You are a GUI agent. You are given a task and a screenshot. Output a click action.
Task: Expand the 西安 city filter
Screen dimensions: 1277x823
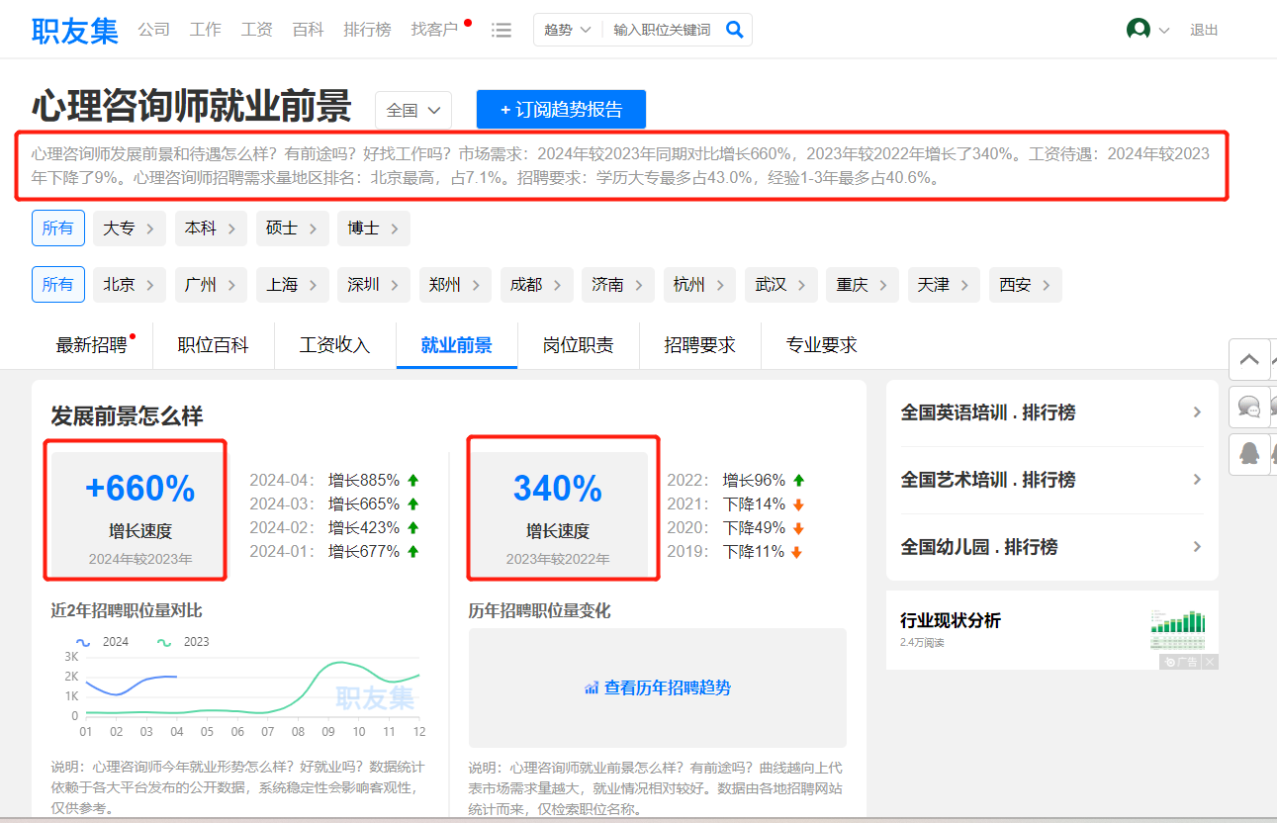[1025, 285]
